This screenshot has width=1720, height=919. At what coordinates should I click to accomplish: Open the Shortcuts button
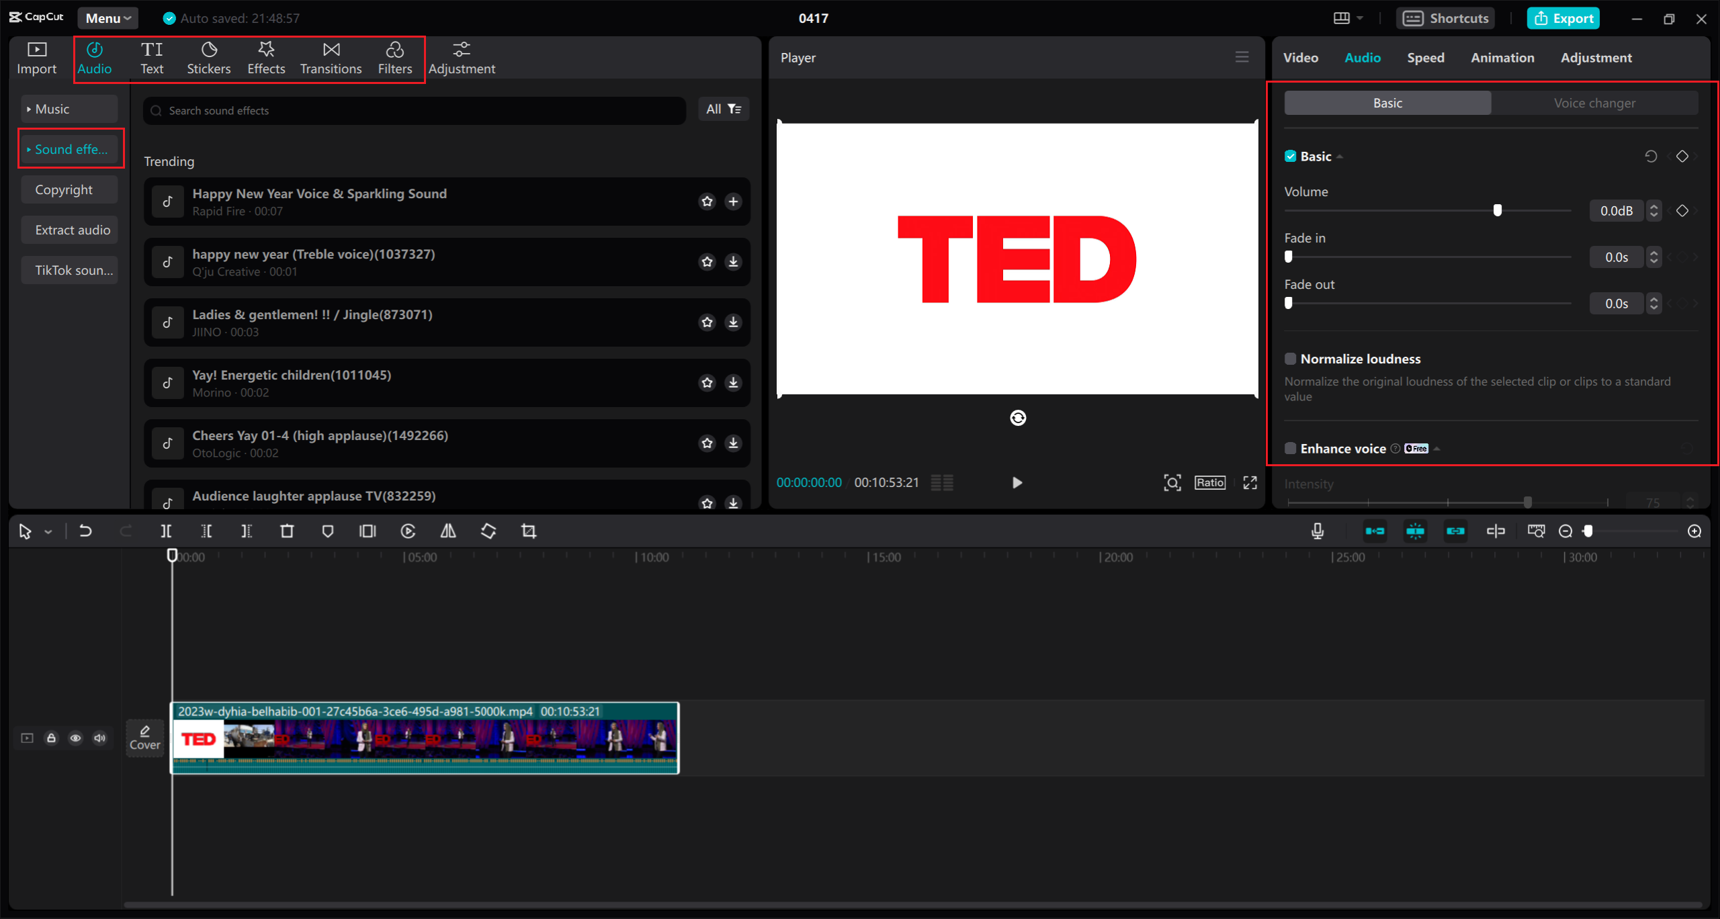coord(1446,18)
